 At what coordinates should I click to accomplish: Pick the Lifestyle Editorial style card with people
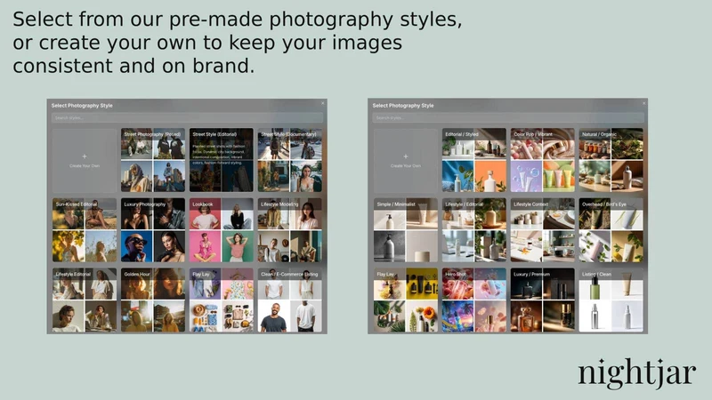point(85,300)
